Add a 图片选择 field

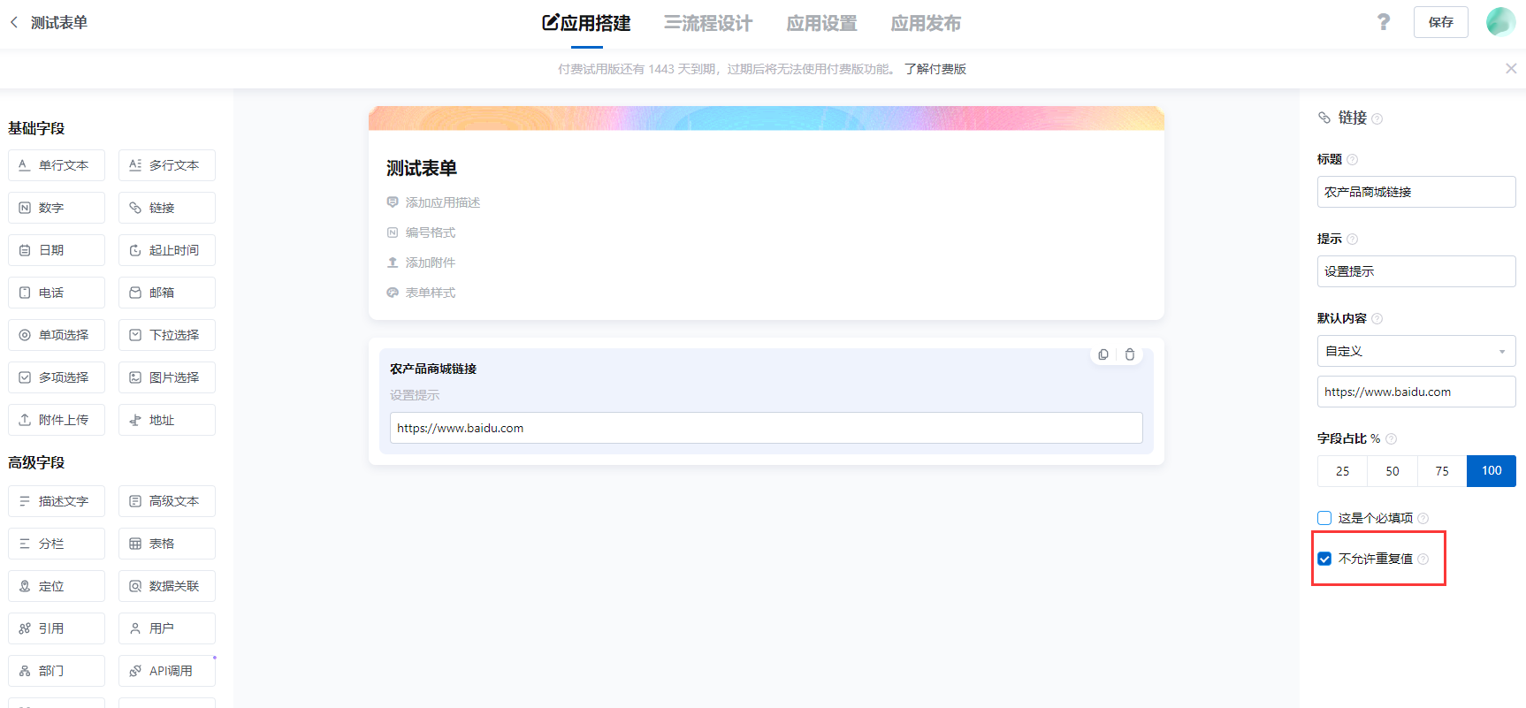(167, 377)
